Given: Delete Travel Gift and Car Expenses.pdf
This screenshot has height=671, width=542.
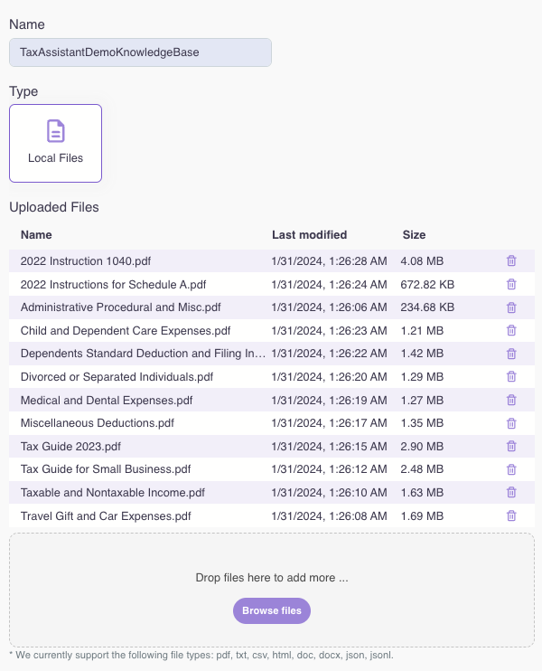Looking at the screenshot, I should click(x=511, y=515).
